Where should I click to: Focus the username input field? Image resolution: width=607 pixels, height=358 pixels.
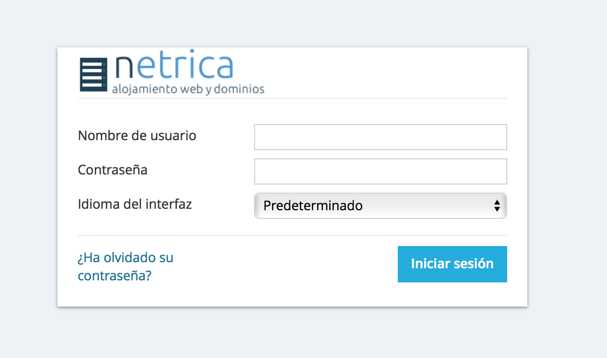[x=380, y=137]
